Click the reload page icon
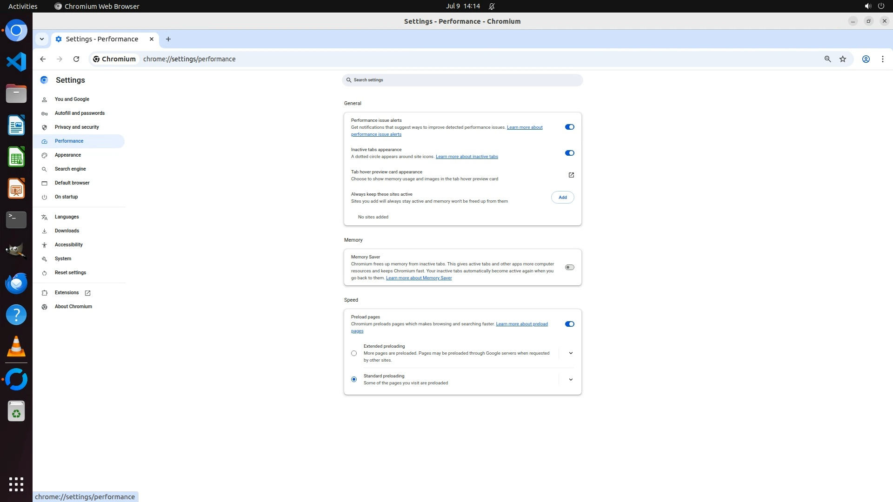This screenshot has height=502, width=893. pyautogui.click(x=76, y=59)
